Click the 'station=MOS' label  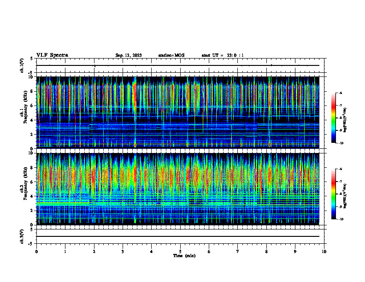[x=171, y=55]
